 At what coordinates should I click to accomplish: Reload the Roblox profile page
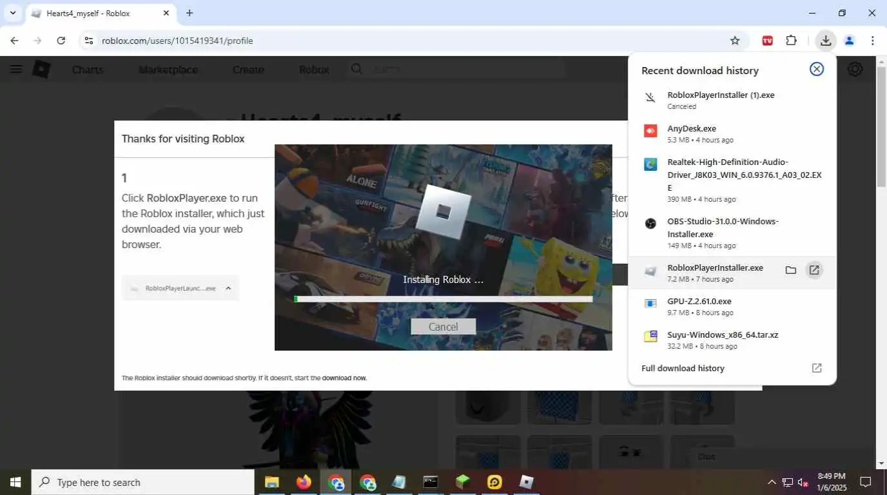(x=61, y=41)
